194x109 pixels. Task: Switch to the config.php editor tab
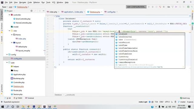click(111, 12)
